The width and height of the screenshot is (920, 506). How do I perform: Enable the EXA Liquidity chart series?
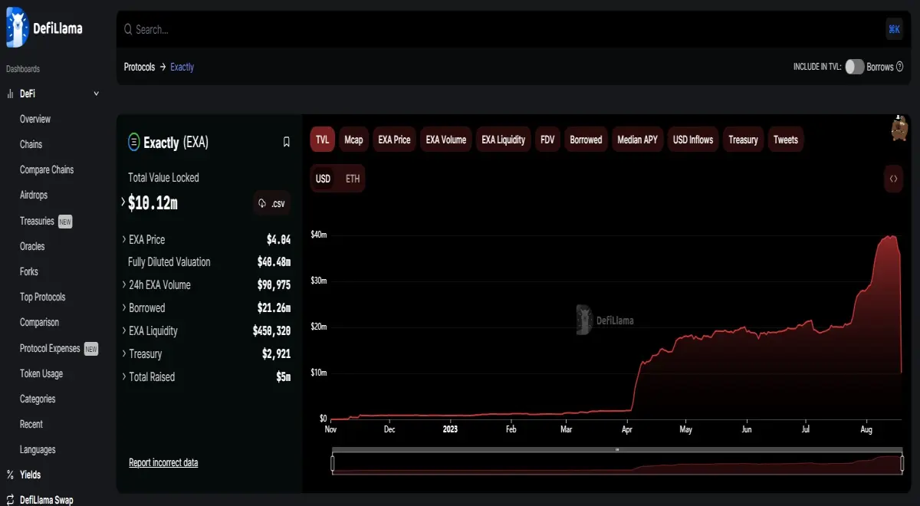[504, 140]
